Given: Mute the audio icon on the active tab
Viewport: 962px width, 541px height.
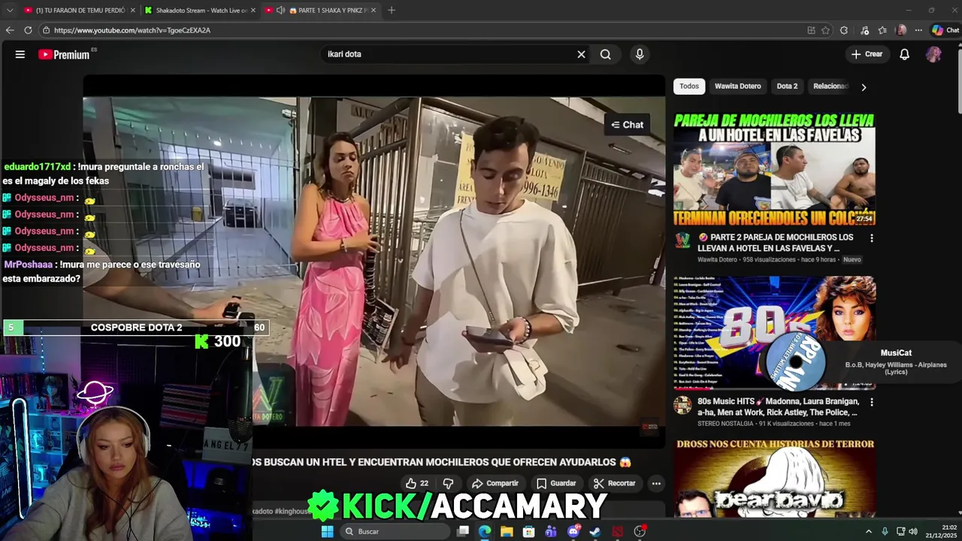Looking at the screenshot, I should point(280,11).
